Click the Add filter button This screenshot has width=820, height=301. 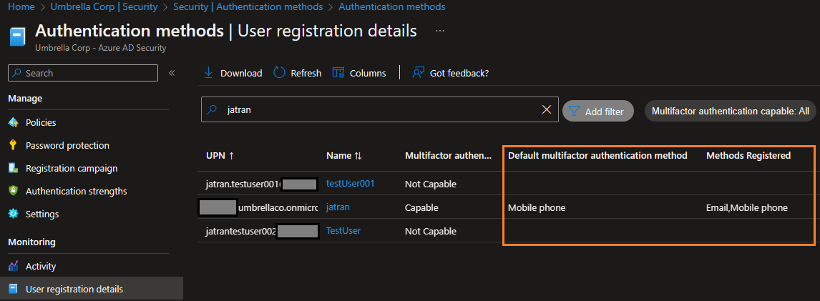pos(597,111)
